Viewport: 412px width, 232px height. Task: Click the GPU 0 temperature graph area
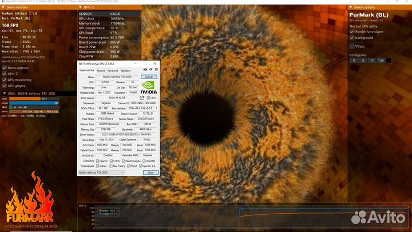point(252,217)
